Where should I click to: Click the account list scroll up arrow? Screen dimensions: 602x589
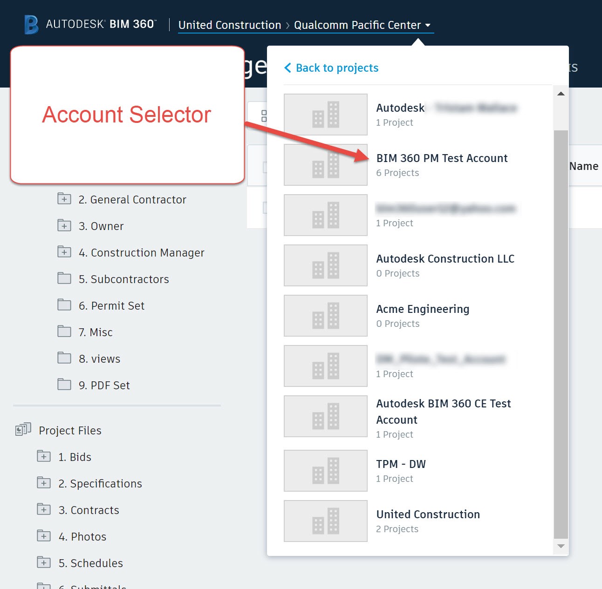[x=561, y=94]
